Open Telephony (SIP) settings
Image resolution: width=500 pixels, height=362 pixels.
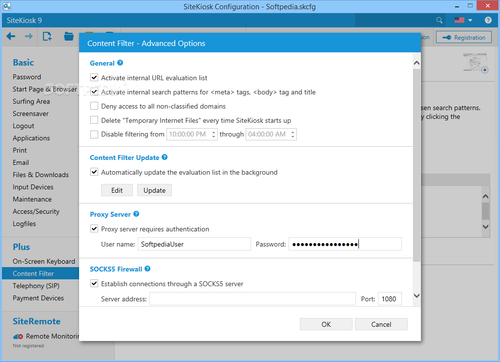(x=36, y=286)
